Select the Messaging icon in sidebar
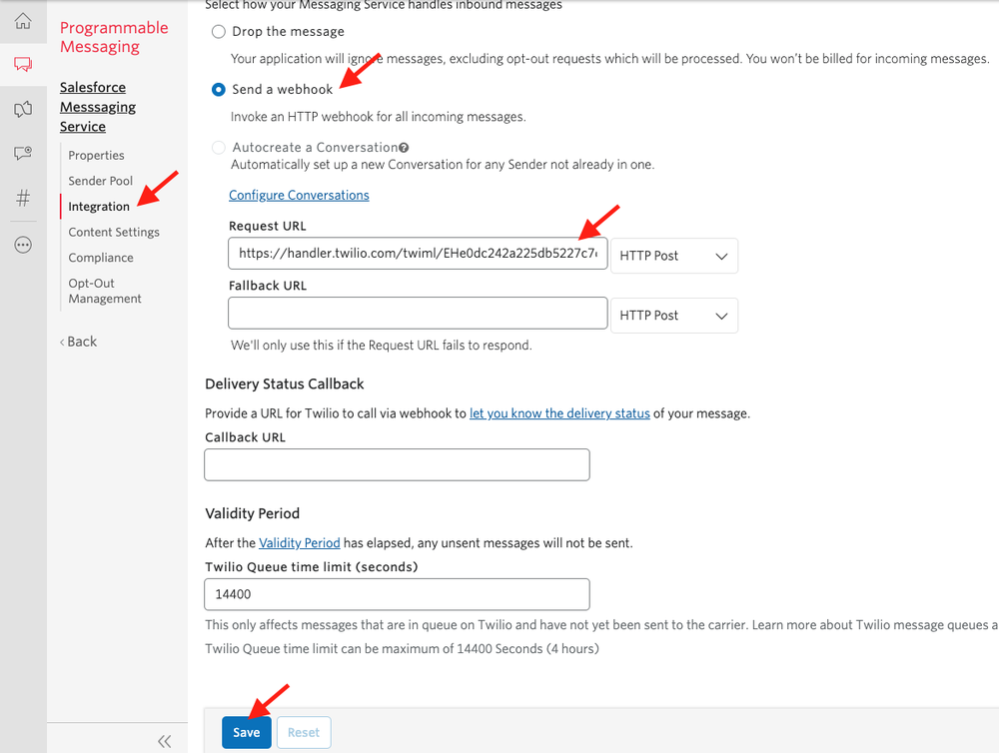This screenshot has width=999, height=753. [x=22, y=64]
